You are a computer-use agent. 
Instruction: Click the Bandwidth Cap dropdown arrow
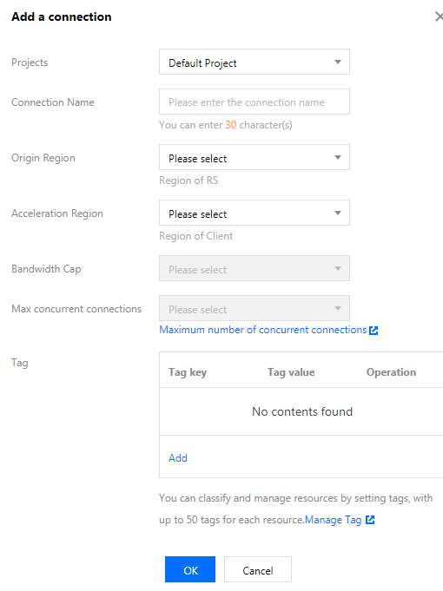coord(338,269)
